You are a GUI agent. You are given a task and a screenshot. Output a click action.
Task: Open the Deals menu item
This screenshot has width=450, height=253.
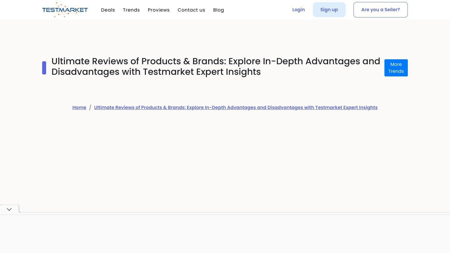pyautogui.click(x=108, y=10)
